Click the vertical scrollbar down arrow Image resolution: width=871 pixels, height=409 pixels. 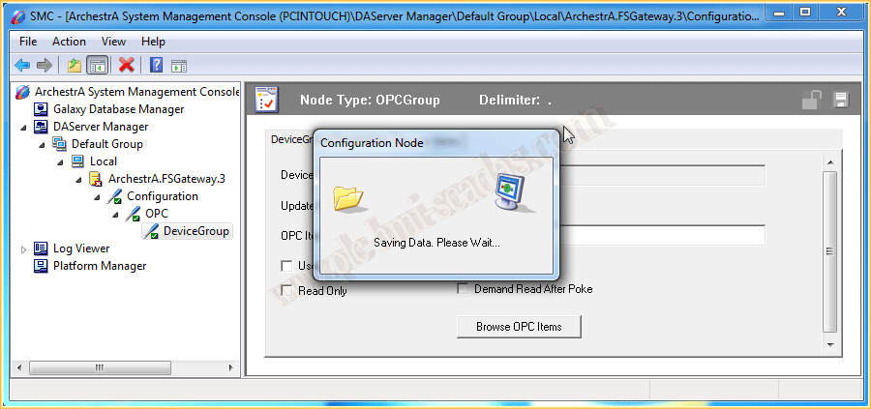point(829,343)
